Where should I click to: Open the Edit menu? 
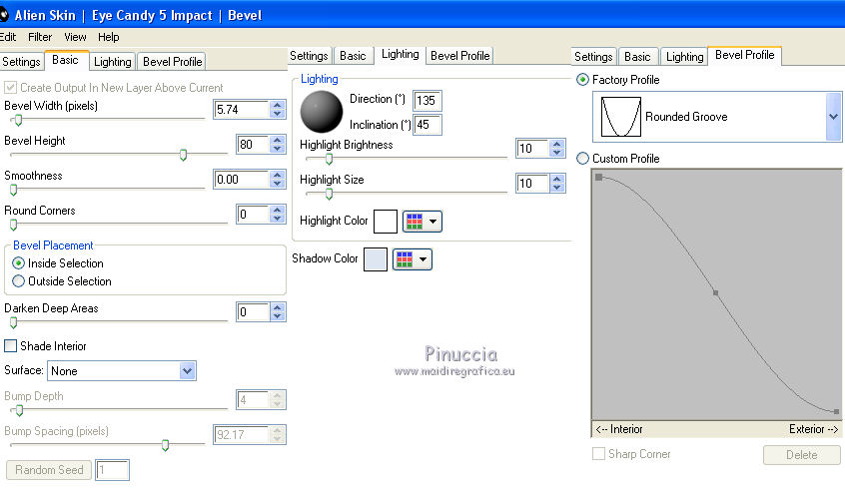tap(8, 37)
